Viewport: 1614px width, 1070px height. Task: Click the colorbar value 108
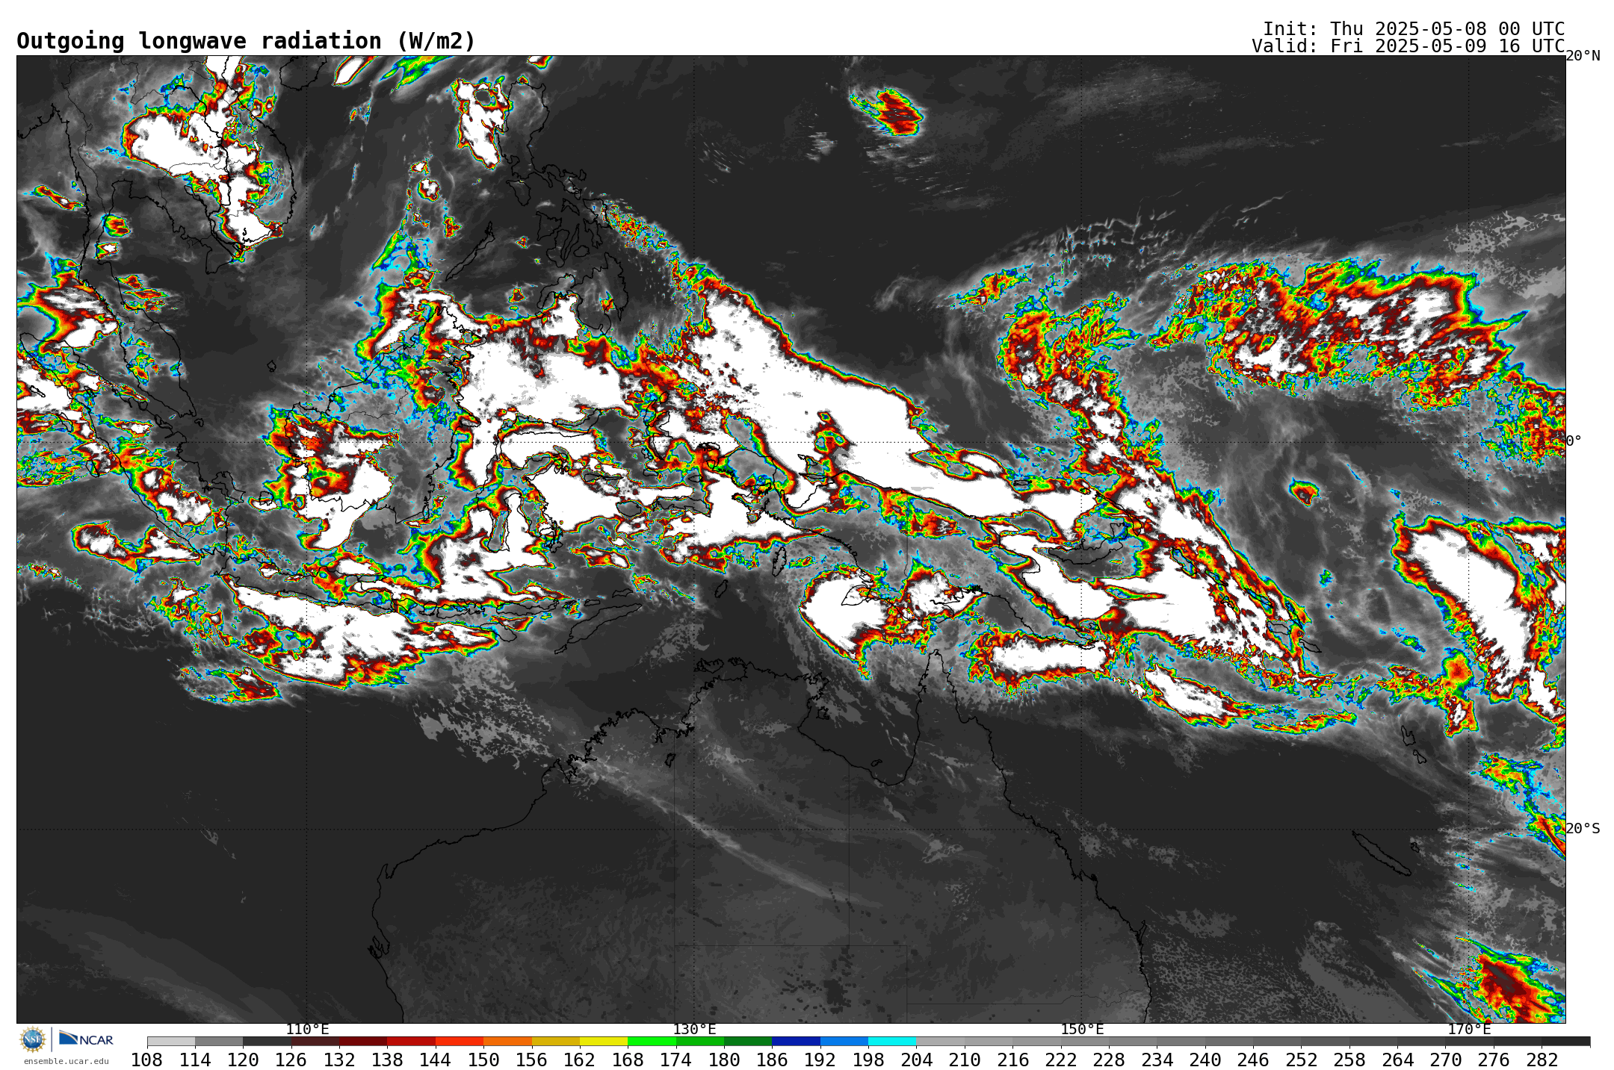[146, 1060]
